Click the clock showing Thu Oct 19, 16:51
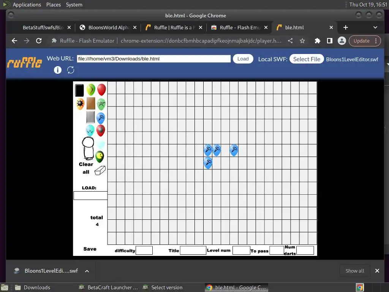Image resolution: width=389 pixels, height=292 pixels. pos(368,5)
